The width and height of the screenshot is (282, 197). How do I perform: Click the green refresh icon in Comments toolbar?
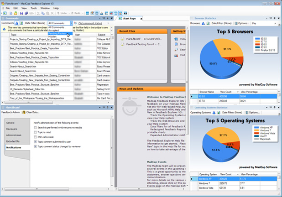pos(21,23)
